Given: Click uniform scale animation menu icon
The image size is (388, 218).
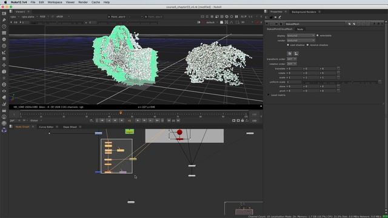Looking at the screenshot, I should tap(380, 82).
